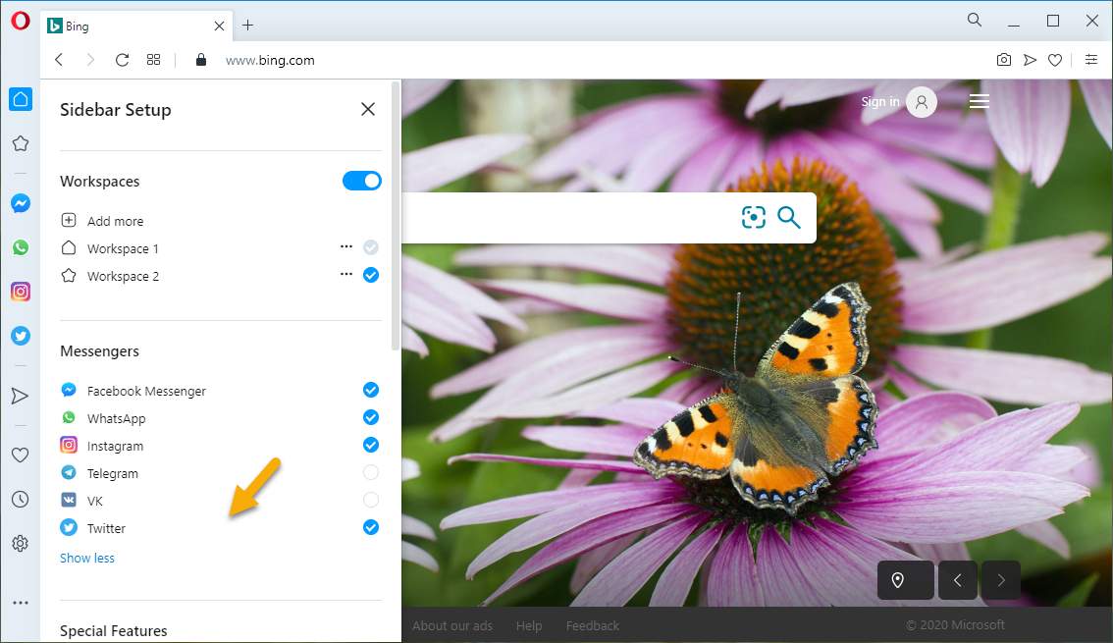
Task: Enable Telegram in the sidebar
Action: [x=371, y=472]
